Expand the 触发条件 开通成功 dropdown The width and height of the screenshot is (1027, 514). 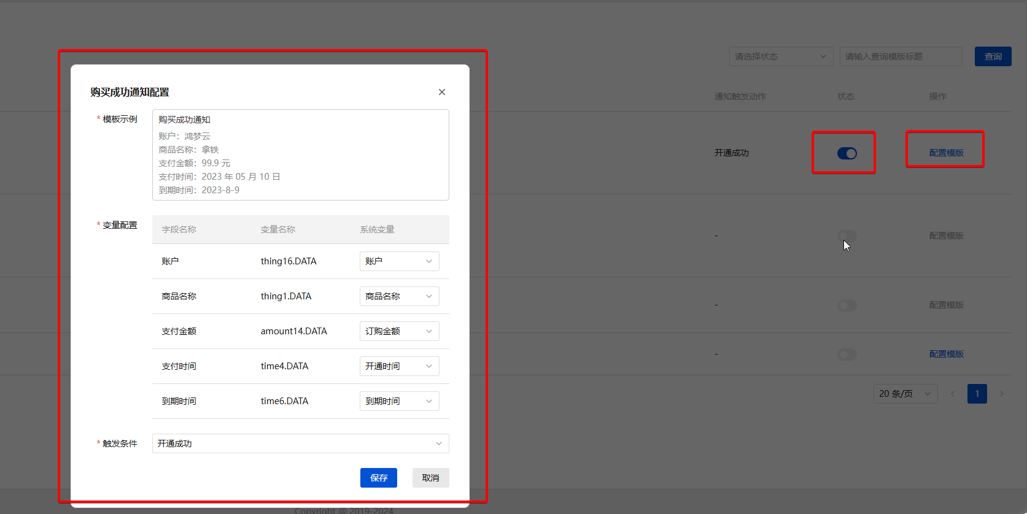tap(301, 443)
